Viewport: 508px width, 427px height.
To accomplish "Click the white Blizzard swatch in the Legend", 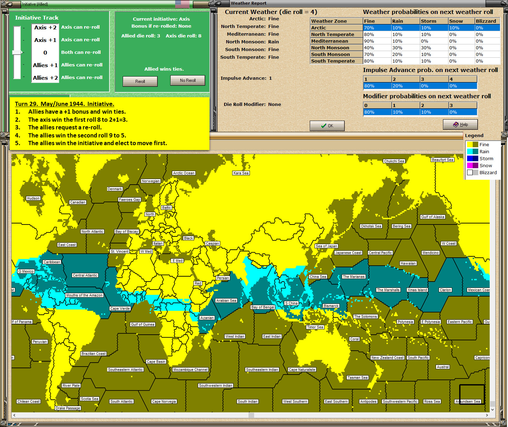I will pyautogui.click(x=470, y=172).
